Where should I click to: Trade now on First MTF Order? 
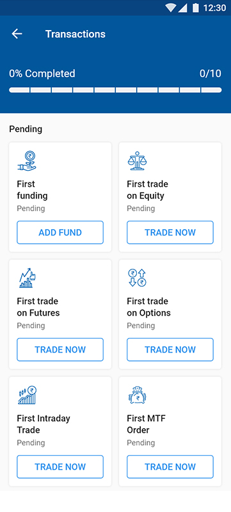coord(170,467)
